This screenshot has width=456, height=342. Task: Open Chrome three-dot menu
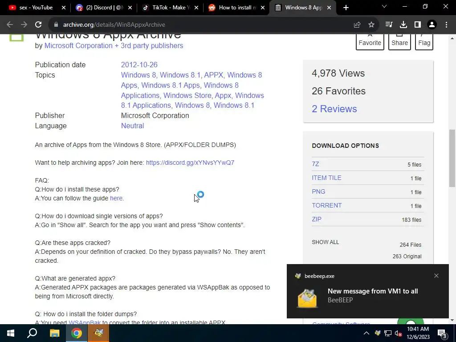(x=446, y=25)
